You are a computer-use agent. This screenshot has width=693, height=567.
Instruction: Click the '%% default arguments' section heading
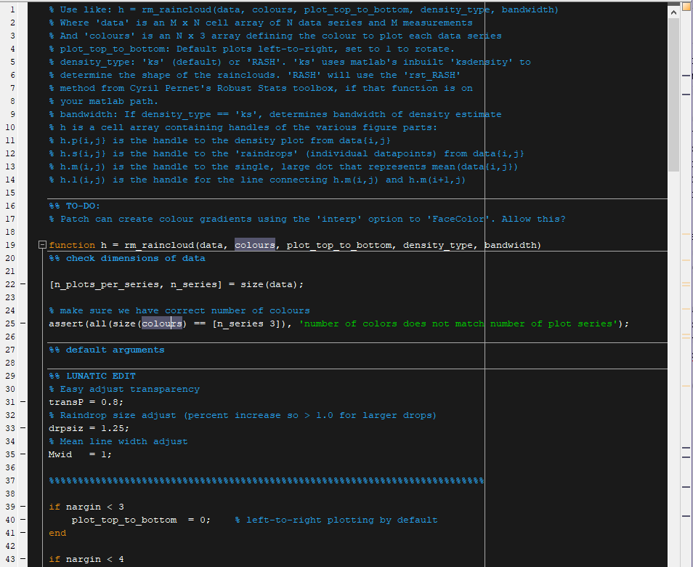[x=106, y=350]
